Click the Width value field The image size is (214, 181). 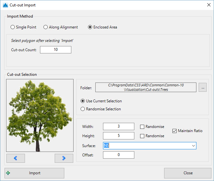pyautogui.click(x=118, y=127)
